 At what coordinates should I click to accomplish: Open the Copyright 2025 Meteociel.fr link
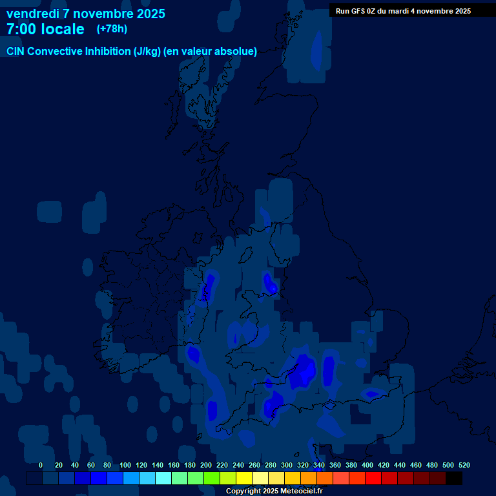274,491
